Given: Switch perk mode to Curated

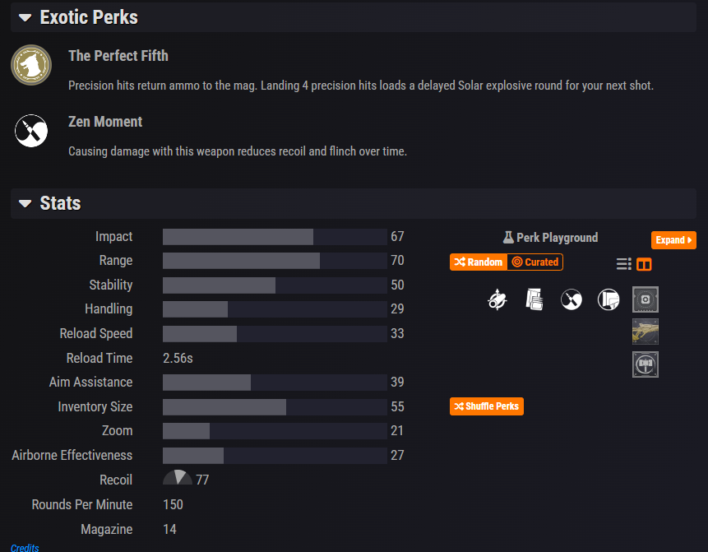Looking at the screenshot, I should (x=535, y=262).
